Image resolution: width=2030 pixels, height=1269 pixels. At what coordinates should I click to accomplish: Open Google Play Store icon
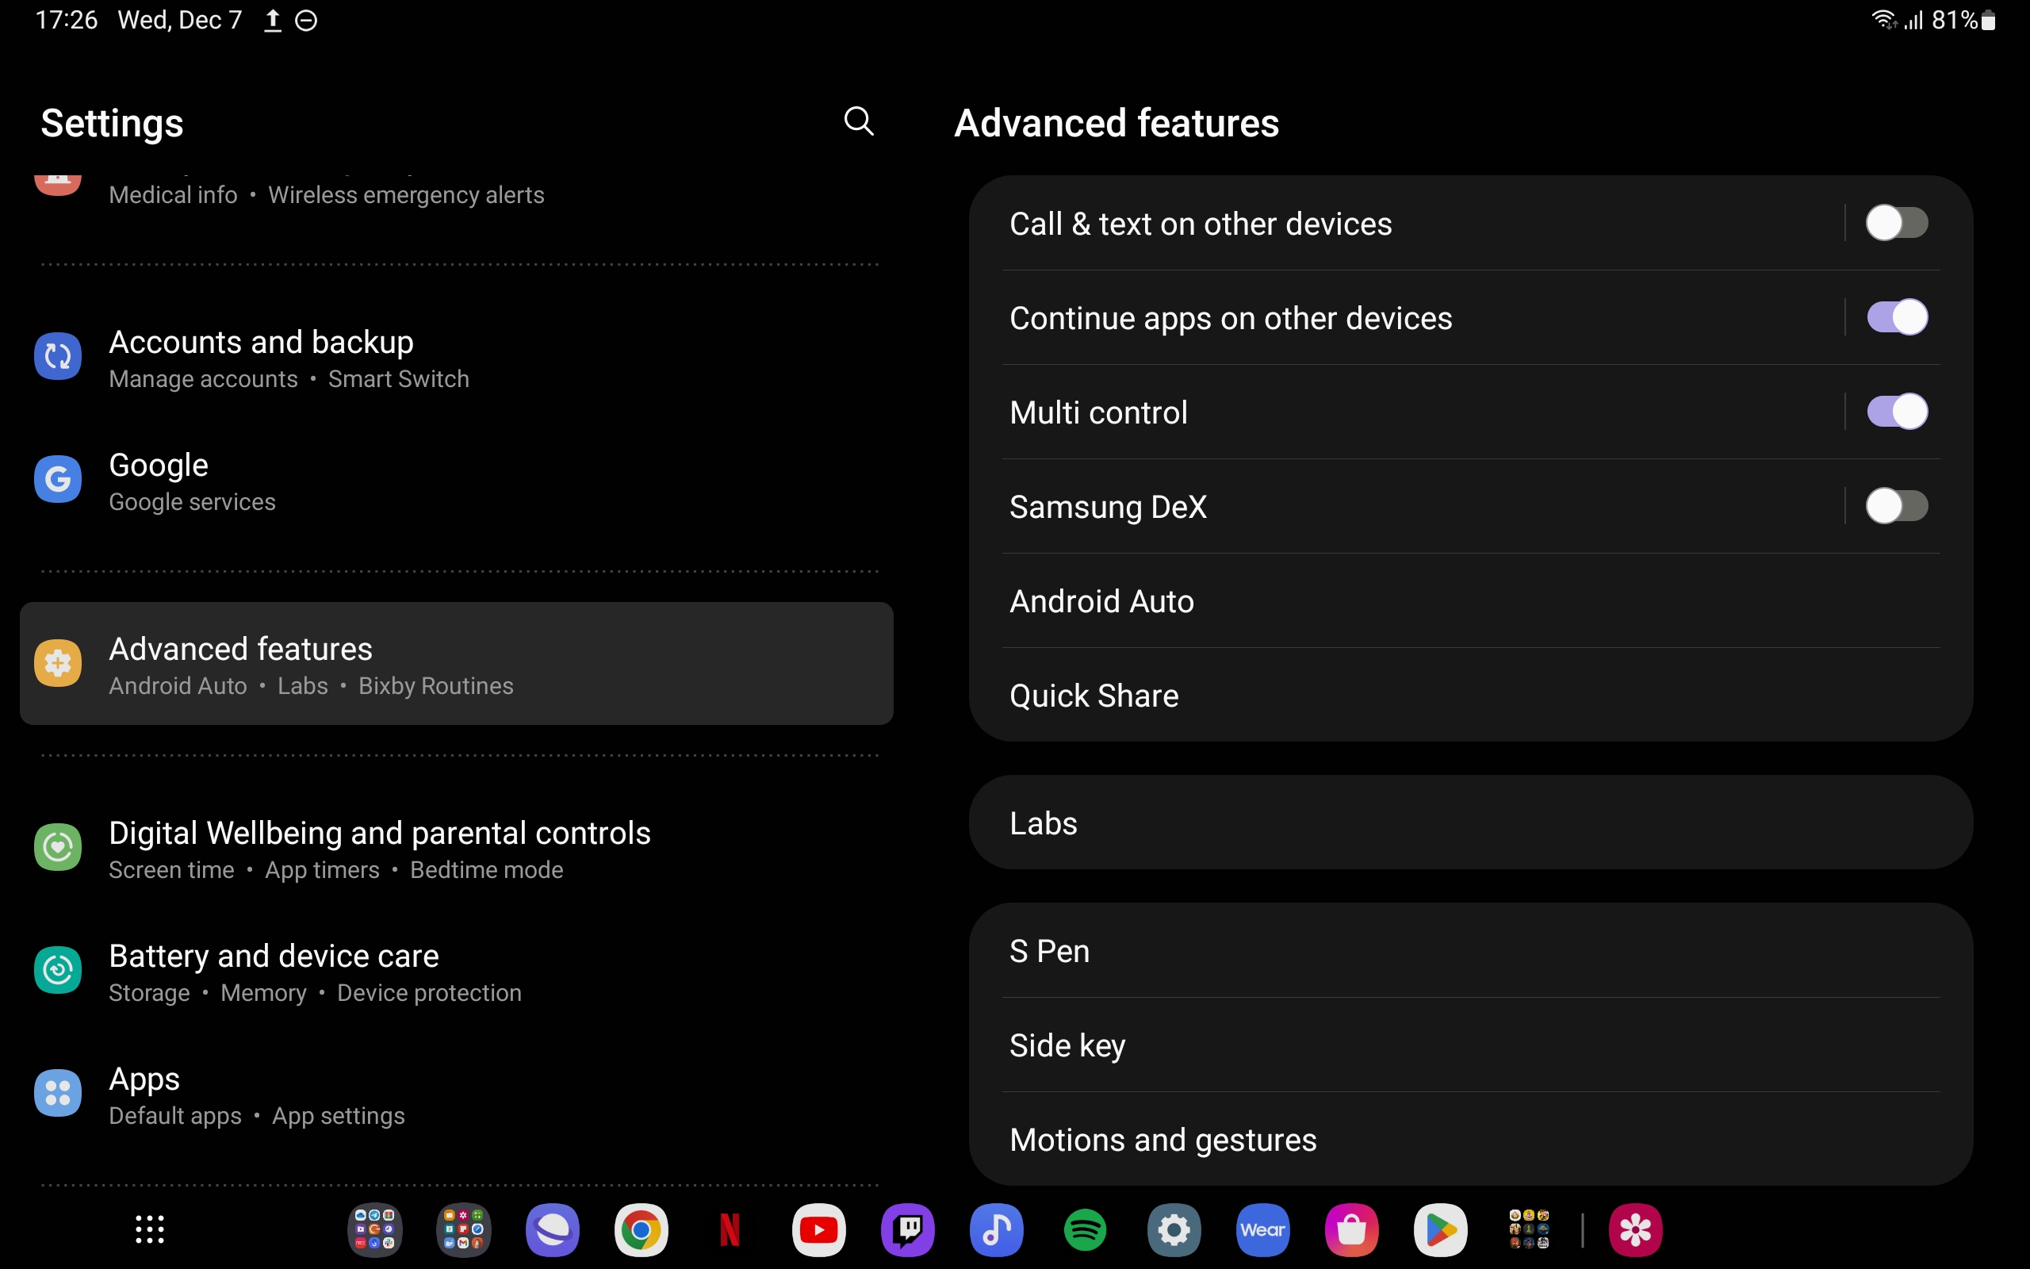(1440, 1230)
